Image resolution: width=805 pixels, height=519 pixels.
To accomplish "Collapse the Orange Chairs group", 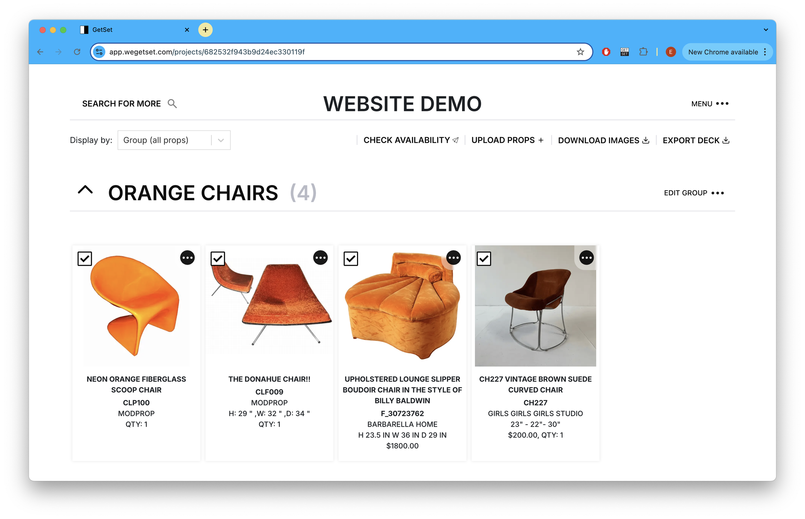I will (x=85, y=190).
